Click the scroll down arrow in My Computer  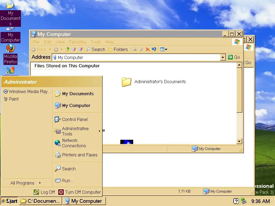pyautogui.click(x=239, y=141)
